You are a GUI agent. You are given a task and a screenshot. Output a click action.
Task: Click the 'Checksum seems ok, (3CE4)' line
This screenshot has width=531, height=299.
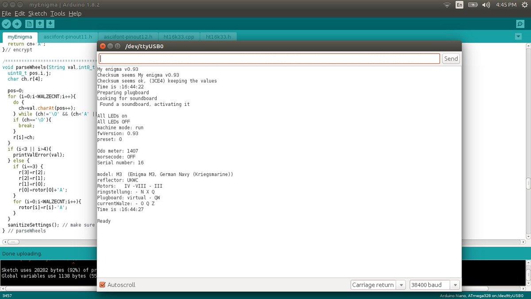(x=157, y=81)
